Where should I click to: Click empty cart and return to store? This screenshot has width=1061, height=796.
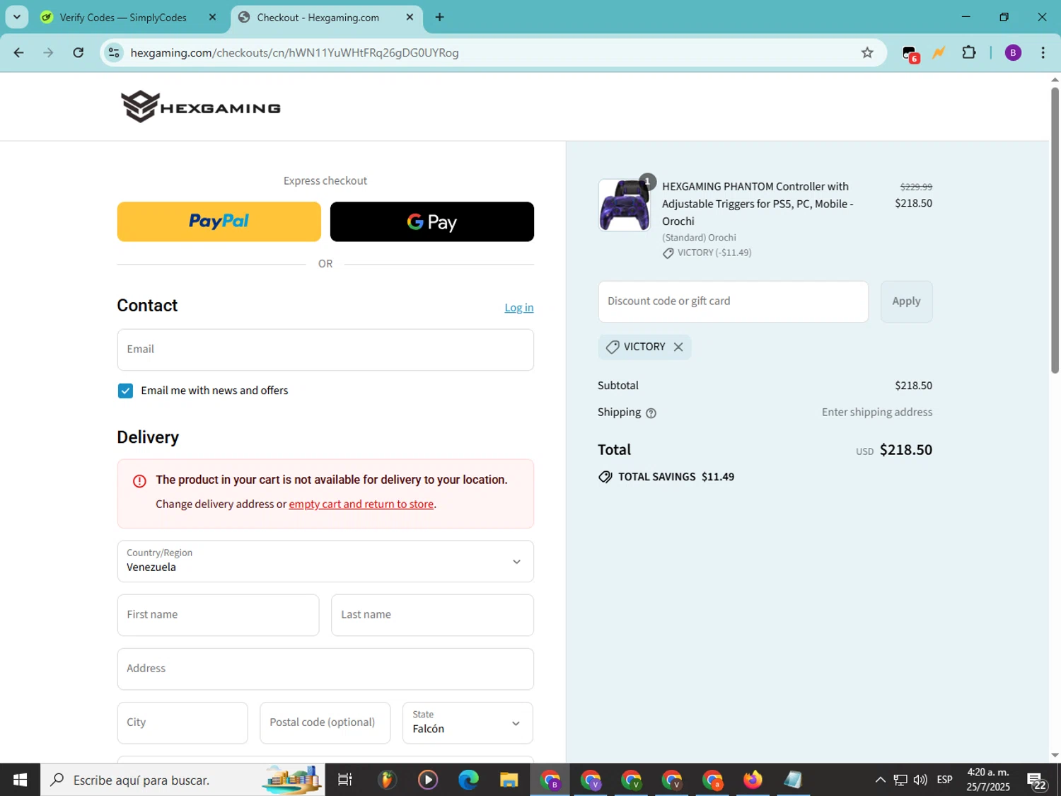point(361,504)
